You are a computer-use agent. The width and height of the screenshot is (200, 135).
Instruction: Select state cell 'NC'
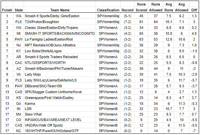pos(18,131)
